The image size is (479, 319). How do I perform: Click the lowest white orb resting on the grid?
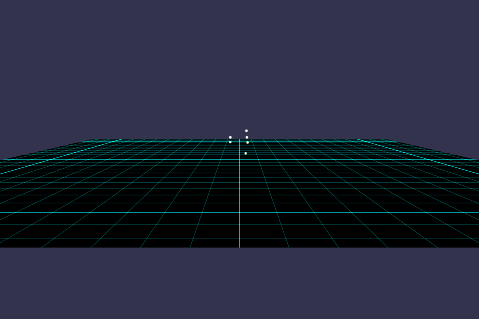point(246,154)
